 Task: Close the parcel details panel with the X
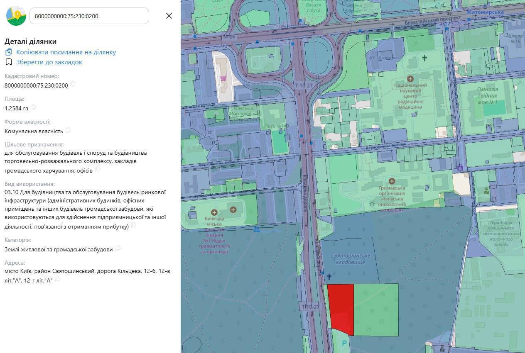(169, 16)
